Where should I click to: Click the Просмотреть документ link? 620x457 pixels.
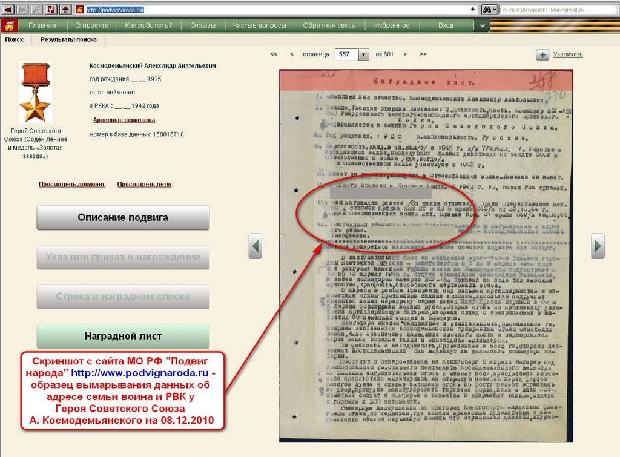[x=71, y=184]
